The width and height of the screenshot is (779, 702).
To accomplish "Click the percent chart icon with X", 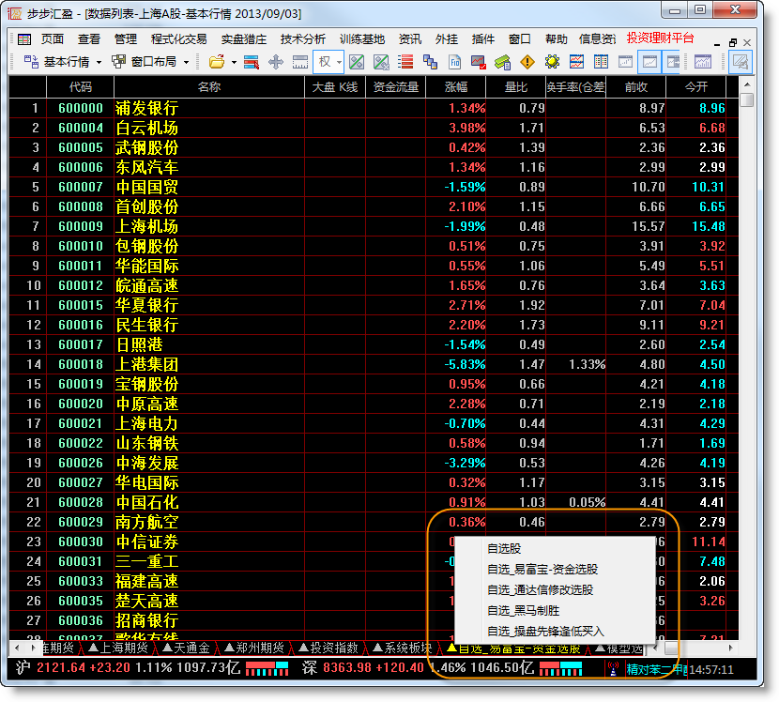I will [381, 62].
